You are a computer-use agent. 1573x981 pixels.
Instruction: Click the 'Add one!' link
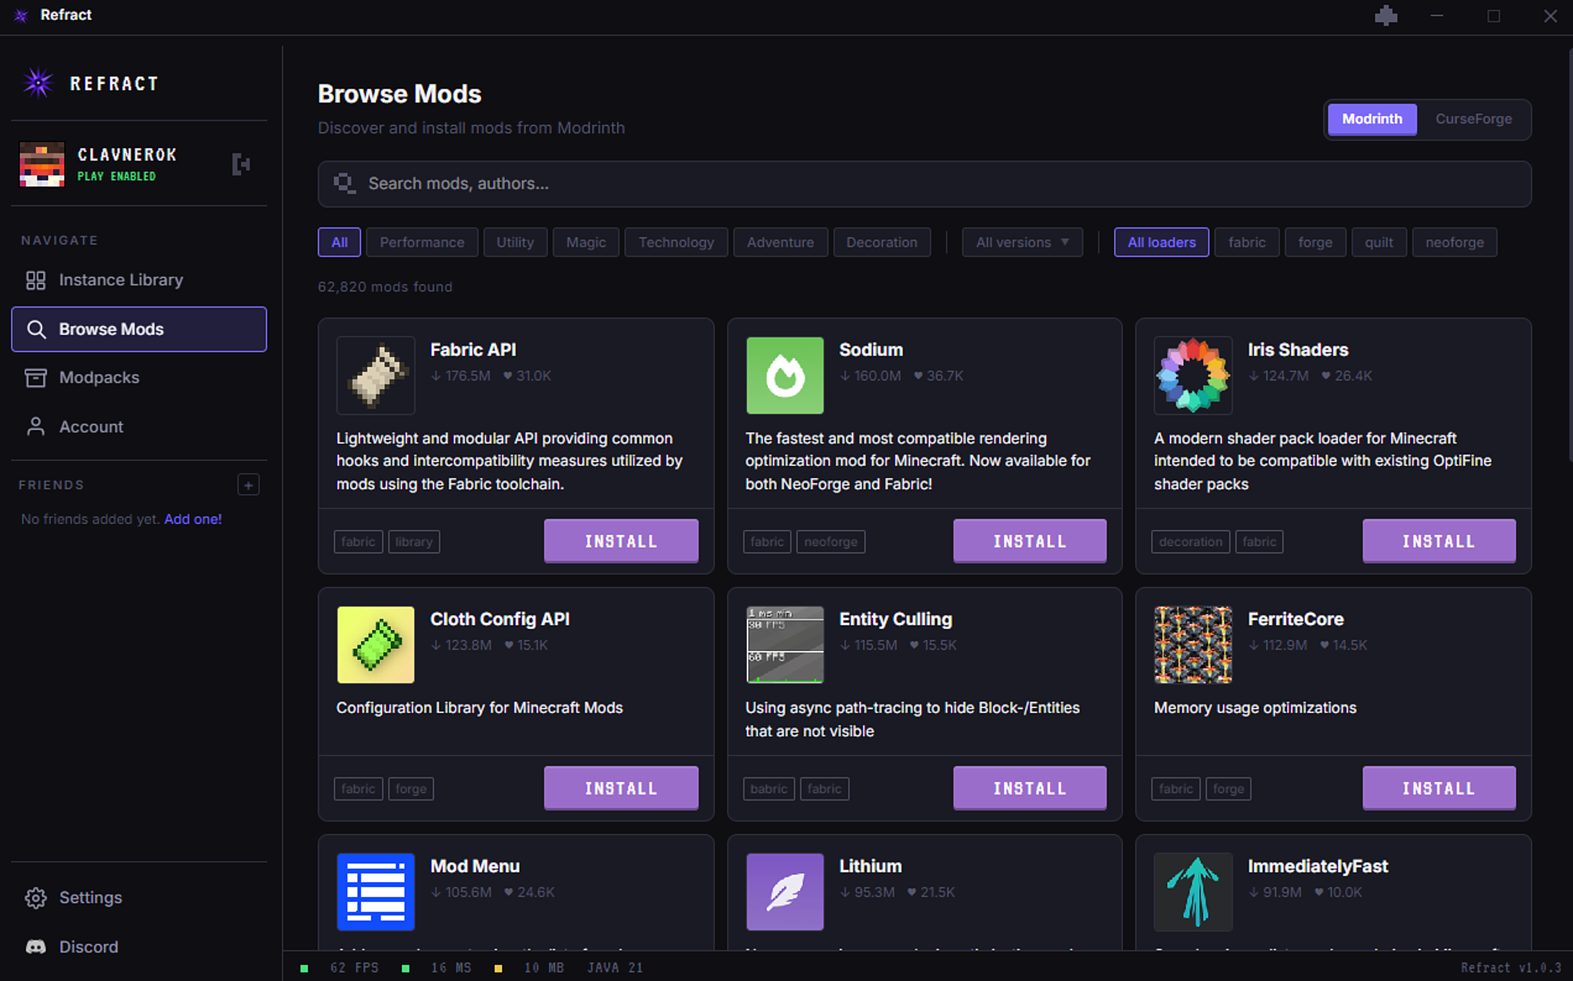[x=193, y=519]
